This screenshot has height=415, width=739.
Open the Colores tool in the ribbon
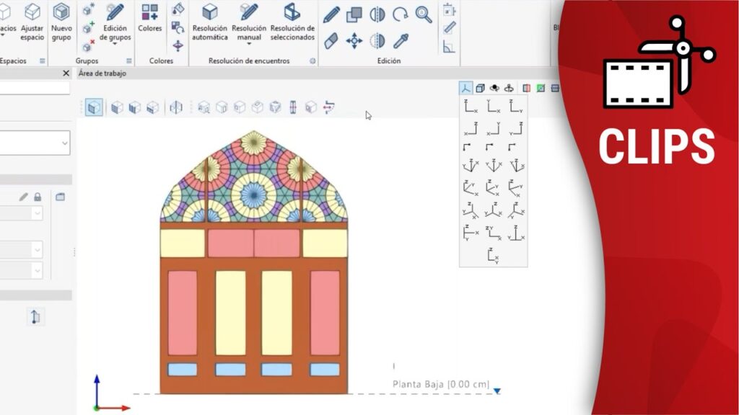click(x=150, y=19)
